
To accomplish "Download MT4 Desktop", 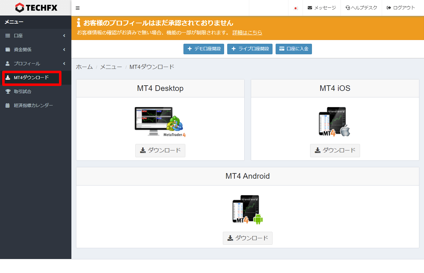I will 160,150.
